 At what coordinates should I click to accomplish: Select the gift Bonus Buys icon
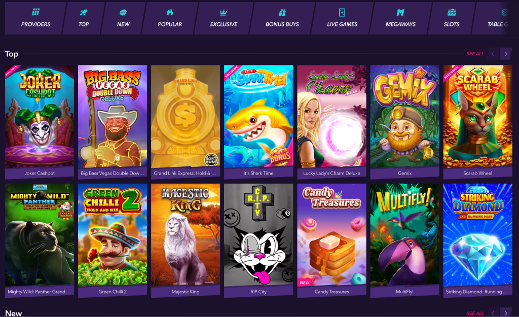(282, 13)
